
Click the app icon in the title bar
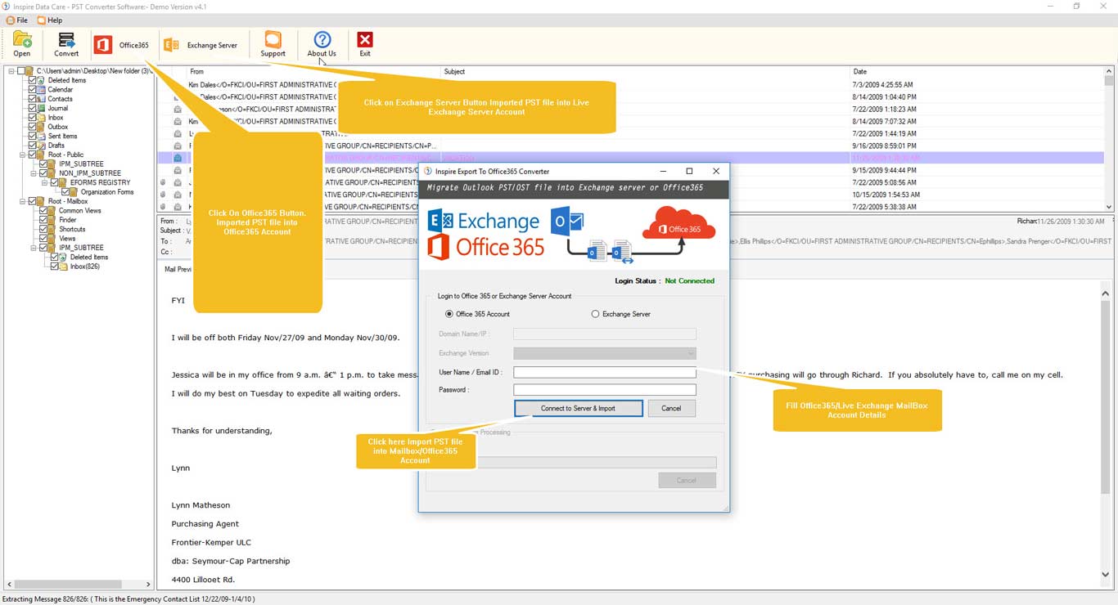pos(6,7)
